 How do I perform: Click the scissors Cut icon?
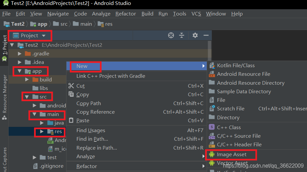coord(71,86)
